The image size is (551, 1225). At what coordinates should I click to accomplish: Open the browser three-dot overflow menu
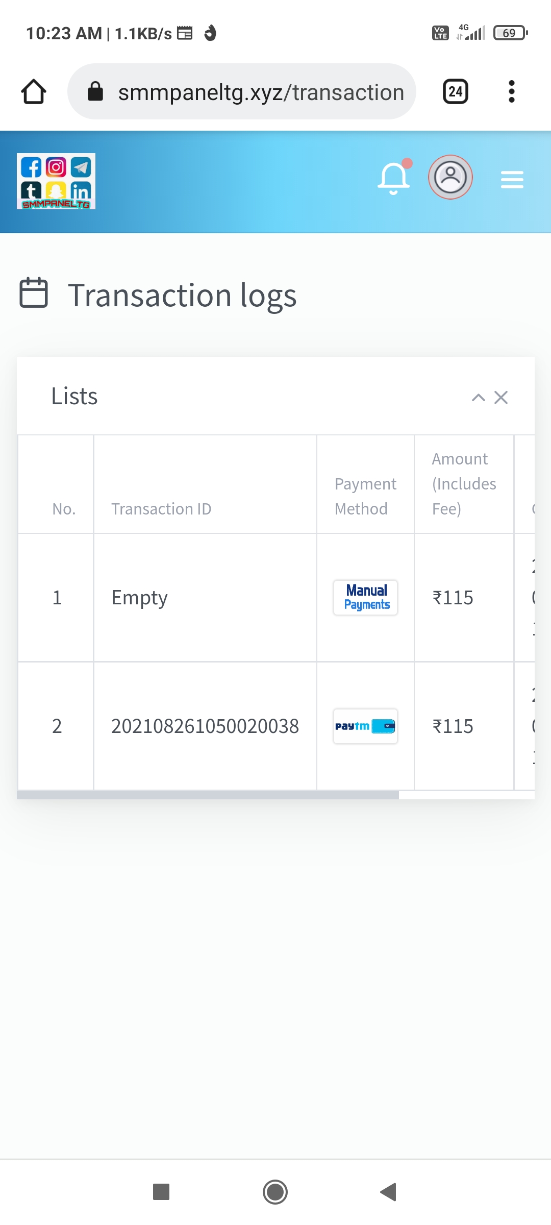pyautogui.click(x=512, y=92)
